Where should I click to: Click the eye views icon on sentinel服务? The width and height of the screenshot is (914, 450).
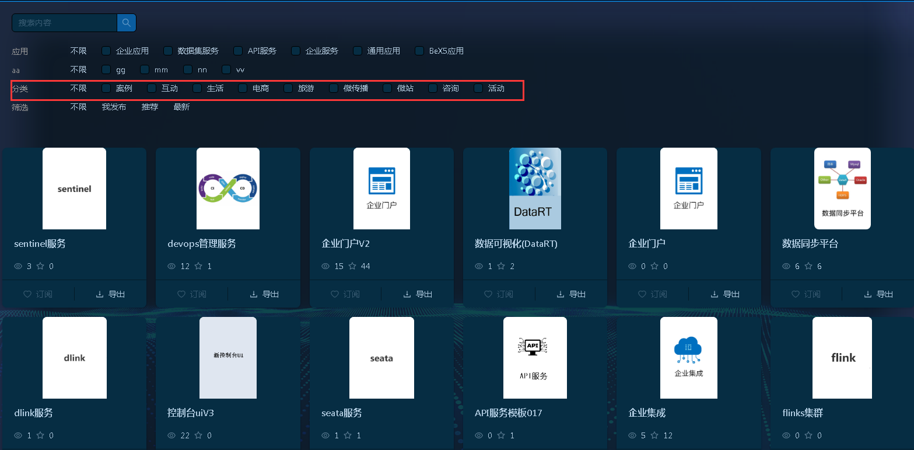click(x=18, y=266)
